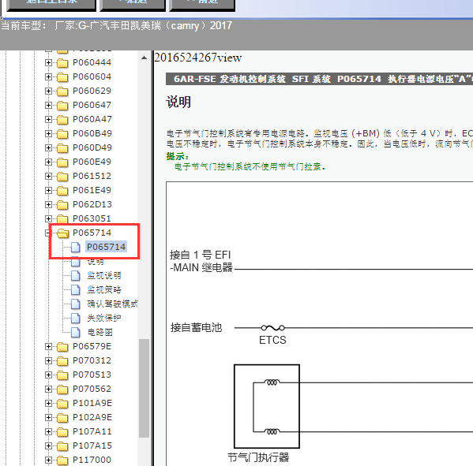473x466 pixels.
Task: Open the 失效保护 page icon
Action: click(76, 318)
